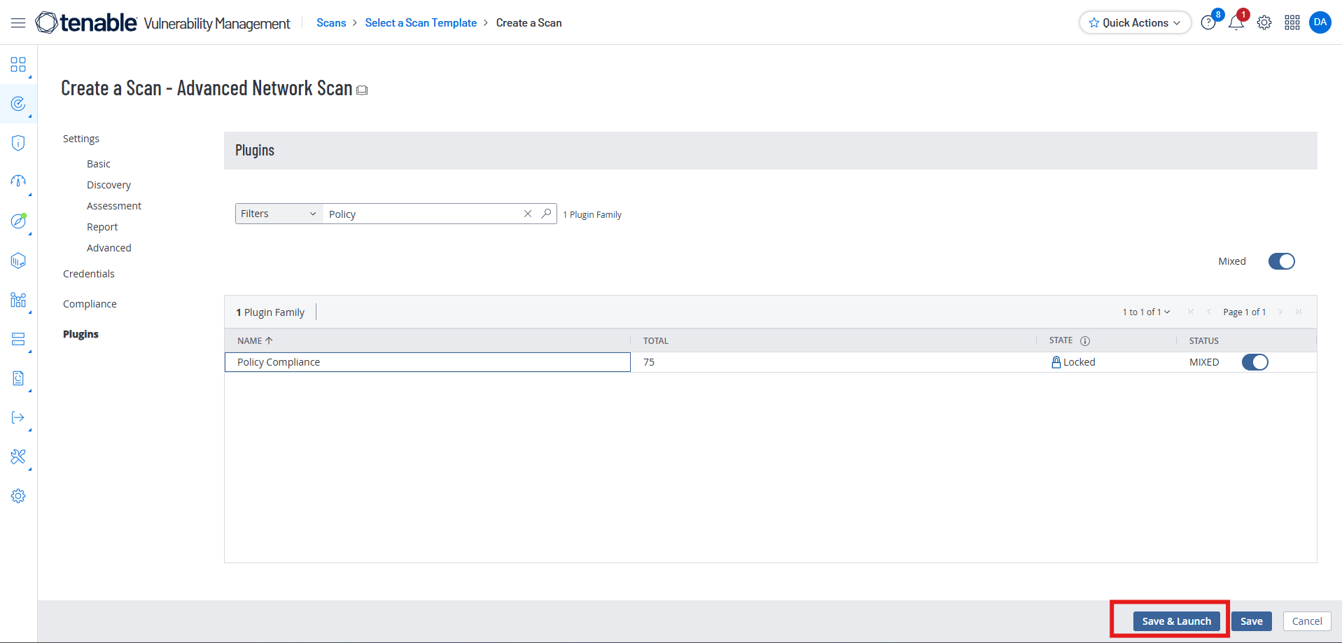
Task: Open the Quick Actions dropdown
Action: 1135,23
